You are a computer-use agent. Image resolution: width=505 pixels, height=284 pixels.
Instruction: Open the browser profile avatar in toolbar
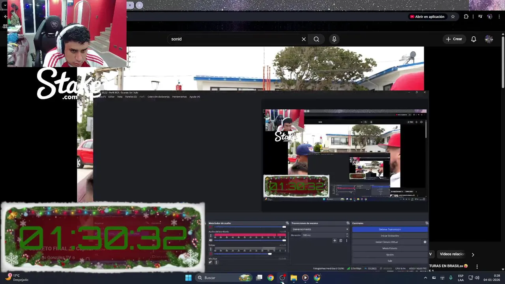tap(490, 17)
